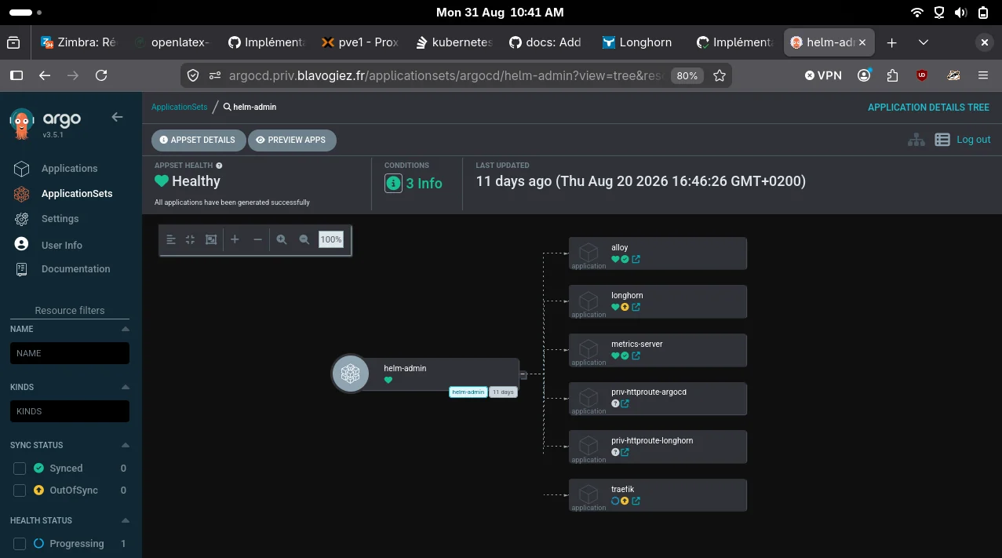Viewport: 1002px width, 558px height.
Task: Open Settings in the Argo sidebar
Action: click(60, 219)
